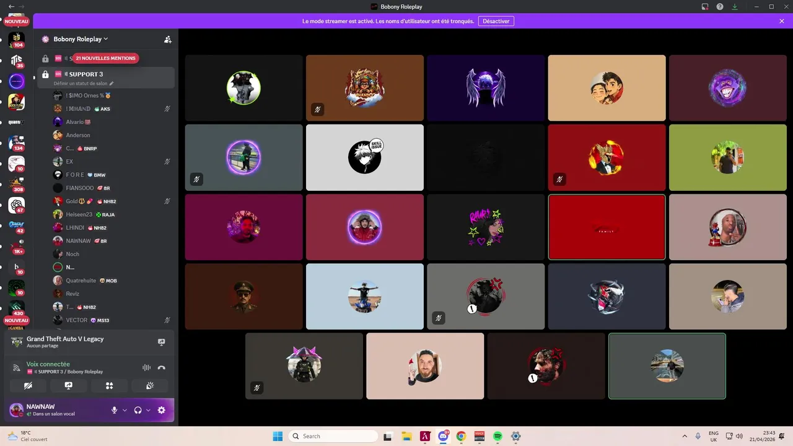The height and width of the screenshot is (446, 793).
Task: Focus the purple gorilla avatar video tile
Action: [x=728, y=88]
